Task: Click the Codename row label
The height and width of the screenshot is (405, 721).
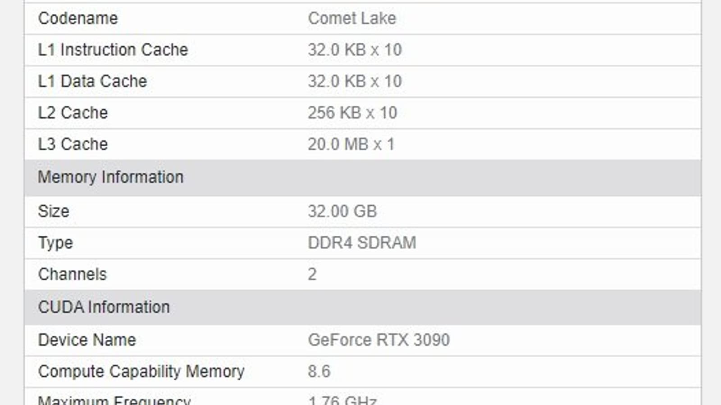Action: 78,18
